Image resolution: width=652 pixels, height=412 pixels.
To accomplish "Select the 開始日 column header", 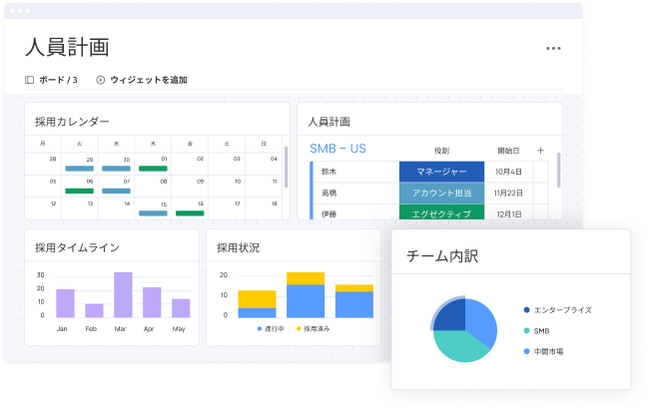I will click(508, 151).
